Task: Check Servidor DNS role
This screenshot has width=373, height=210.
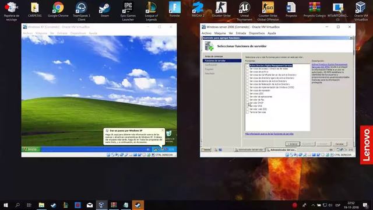Action: point(247,106)
